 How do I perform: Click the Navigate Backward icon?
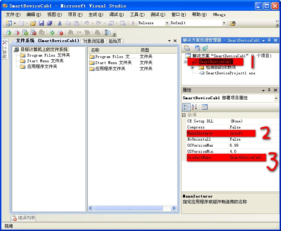(111, 23)
